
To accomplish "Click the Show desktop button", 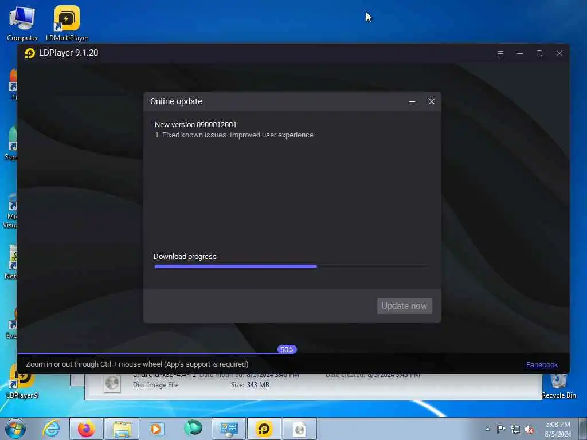I will [x=583, y=429].
